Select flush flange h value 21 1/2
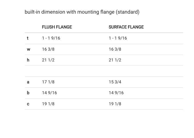This screenshot has width=194, height=138. point(48,60)
